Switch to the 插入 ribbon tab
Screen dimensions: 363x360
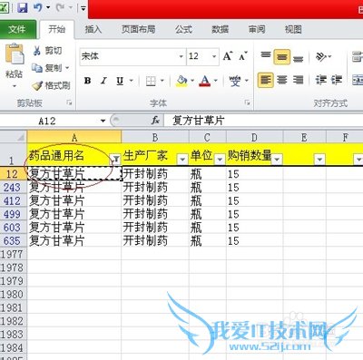point(93,29)
